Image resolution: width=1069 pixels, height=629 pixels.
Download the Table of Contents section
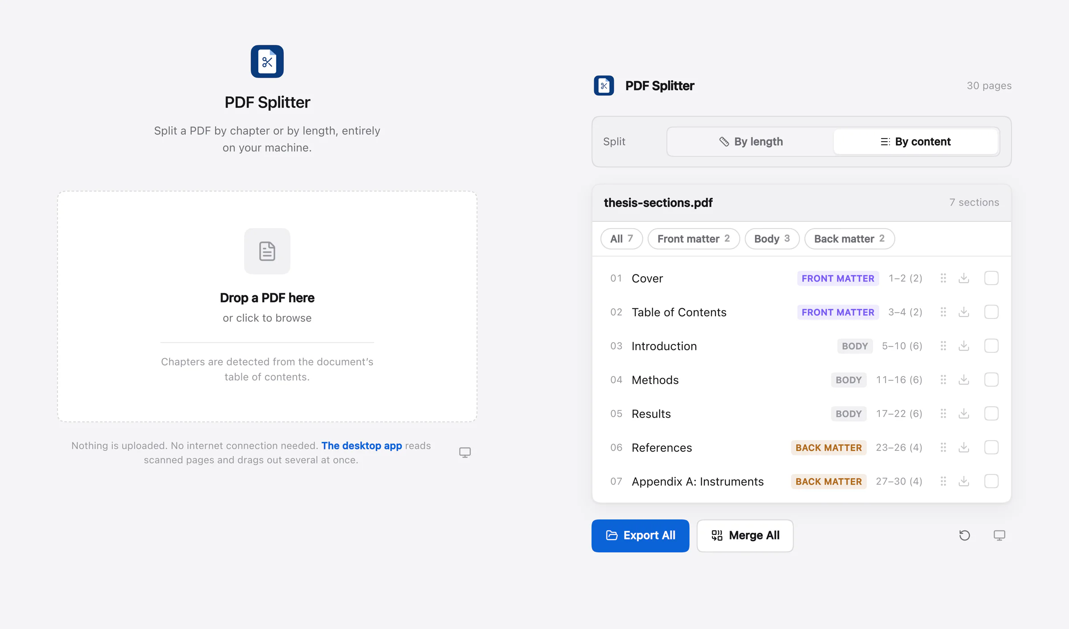pos(964,312)
